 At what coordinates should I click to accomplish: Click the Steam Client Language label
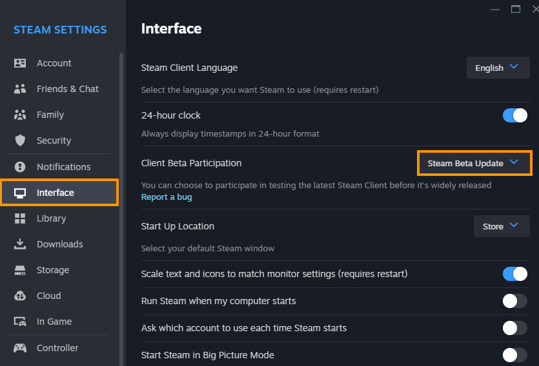pos(189,68)
